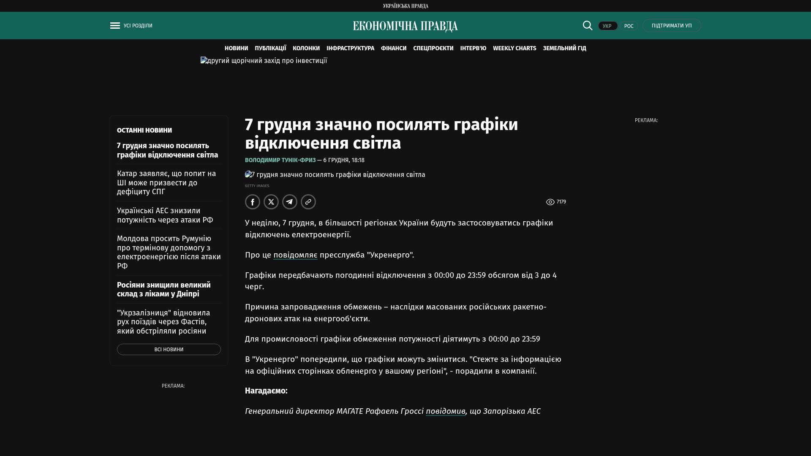
Task: Open the search magnifier icon
Action: point(588,25)
